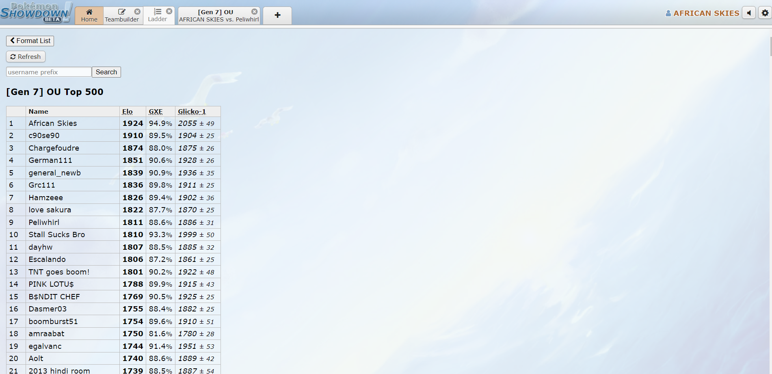Open the AFRICAN SKIES vs. Peliwhirl battle tab
Image resolution: width=772 pixels, height=374 pixels.
[219, 15]
